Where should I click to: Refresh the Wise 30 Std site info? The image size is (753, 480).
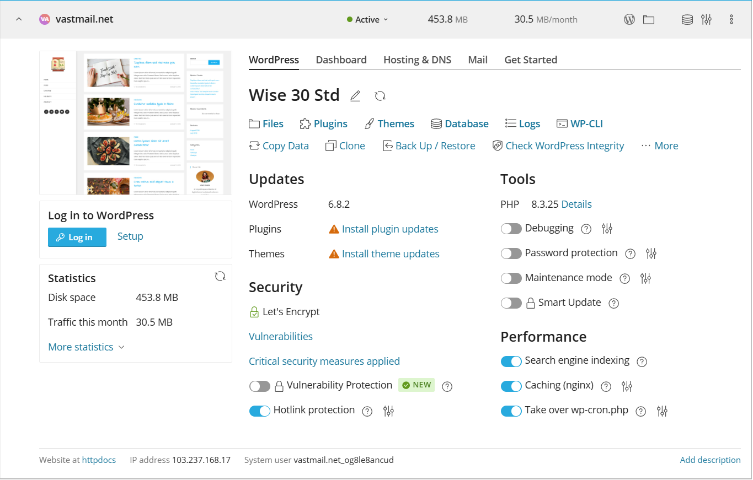pos(380,96)
